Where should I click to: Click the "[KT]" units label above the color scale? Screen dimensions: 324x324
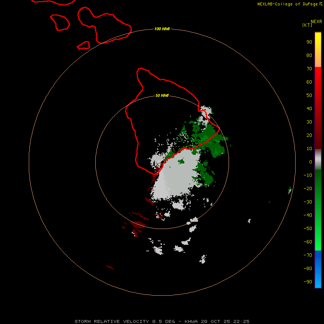307,25
